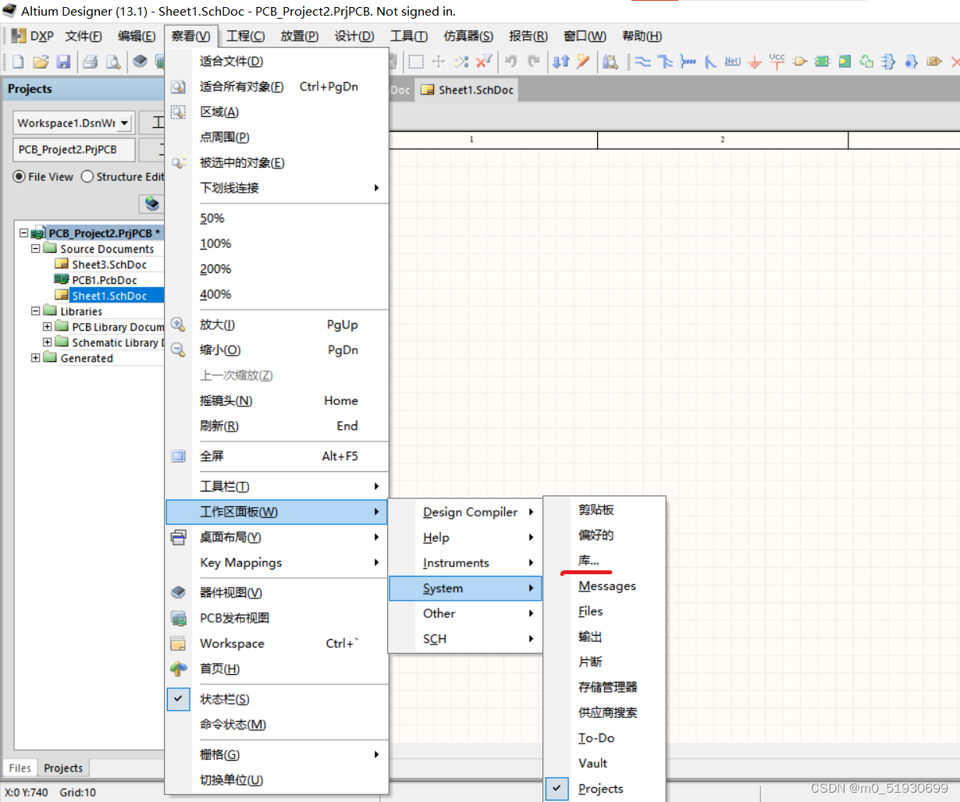Select the Place Net Label tool
The image size is (960, 802).
[732, 62]
